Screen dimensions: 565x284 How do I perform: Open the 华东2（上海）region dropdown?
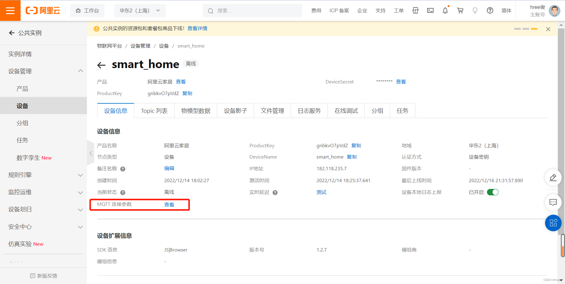click(140, 11)
